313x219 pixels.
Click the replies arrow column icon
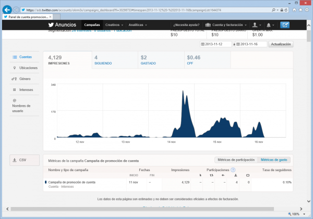pos(223,175)
